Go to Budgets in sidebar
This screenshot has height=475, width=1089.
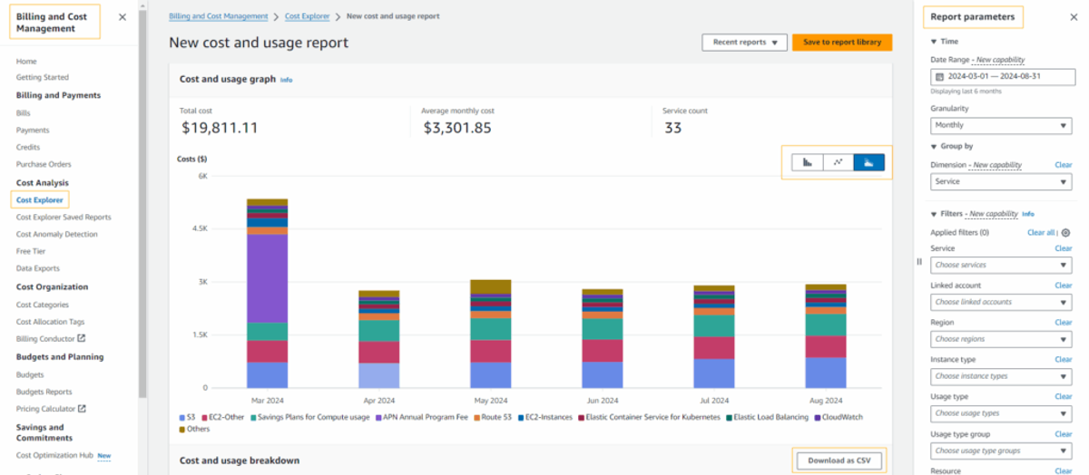(30, 374)
